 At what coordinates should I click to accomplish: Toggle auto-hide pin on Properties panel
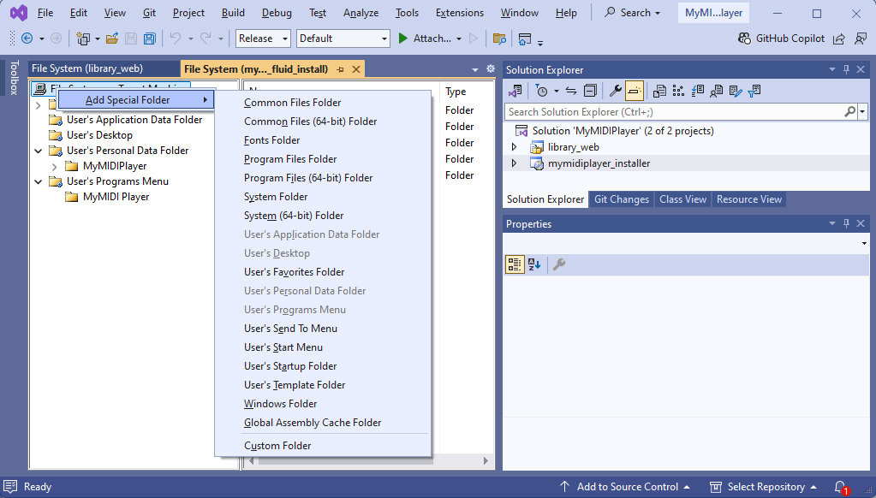(x=846, y=223)
